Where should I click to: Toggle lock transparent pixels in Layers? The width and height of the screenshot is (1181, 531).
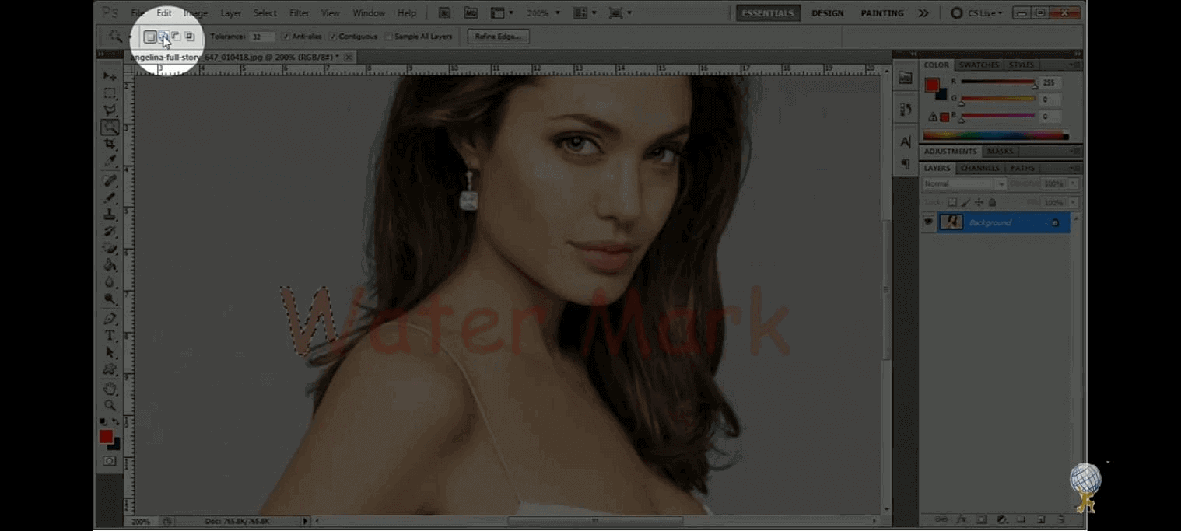[x=952, y=203]
